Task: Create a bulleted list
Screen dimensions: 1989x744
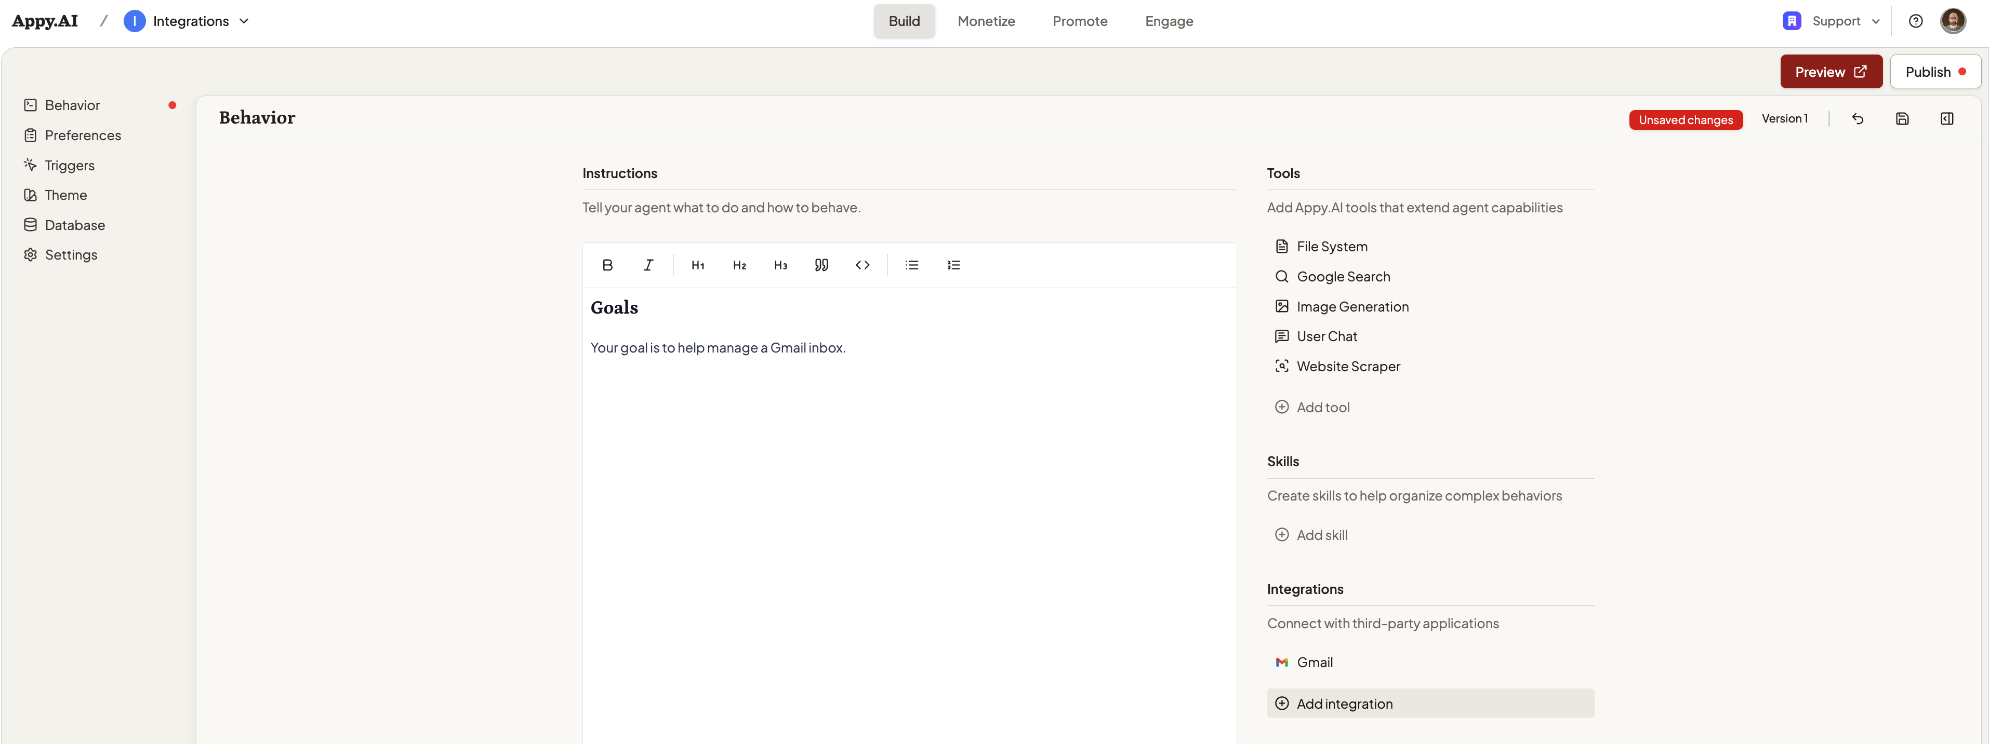Action: pyautogui.click(x=912, y=265)
